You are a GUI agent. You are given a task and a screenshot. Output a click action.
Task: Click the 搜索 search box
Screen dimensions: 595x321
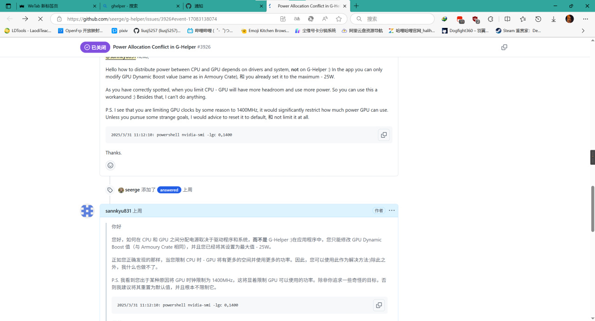pyautogui.click(x=392, y=19)
